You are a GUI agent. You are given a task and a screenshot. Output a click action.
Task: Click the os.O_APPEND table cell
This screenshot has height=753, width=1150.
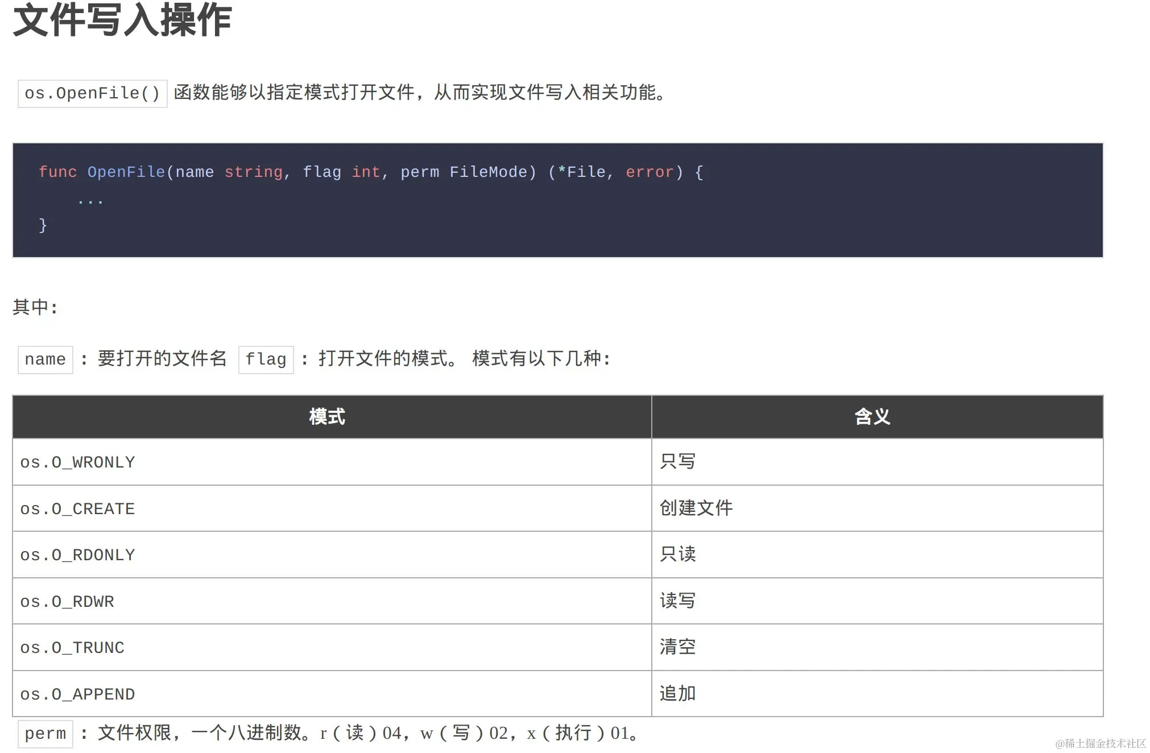(x=77, y=694)
